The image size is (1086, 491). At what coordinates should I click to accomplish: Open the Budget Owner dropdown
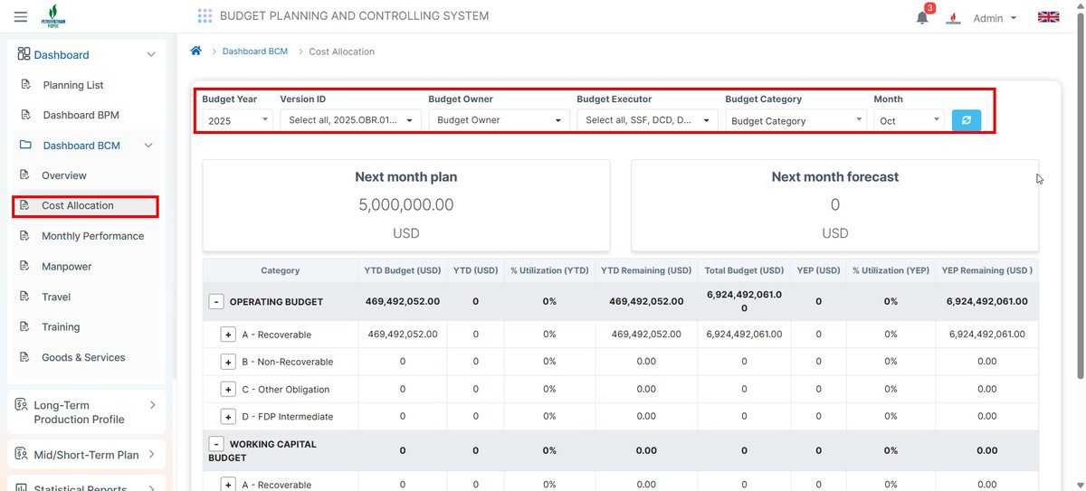click(499, 119)
